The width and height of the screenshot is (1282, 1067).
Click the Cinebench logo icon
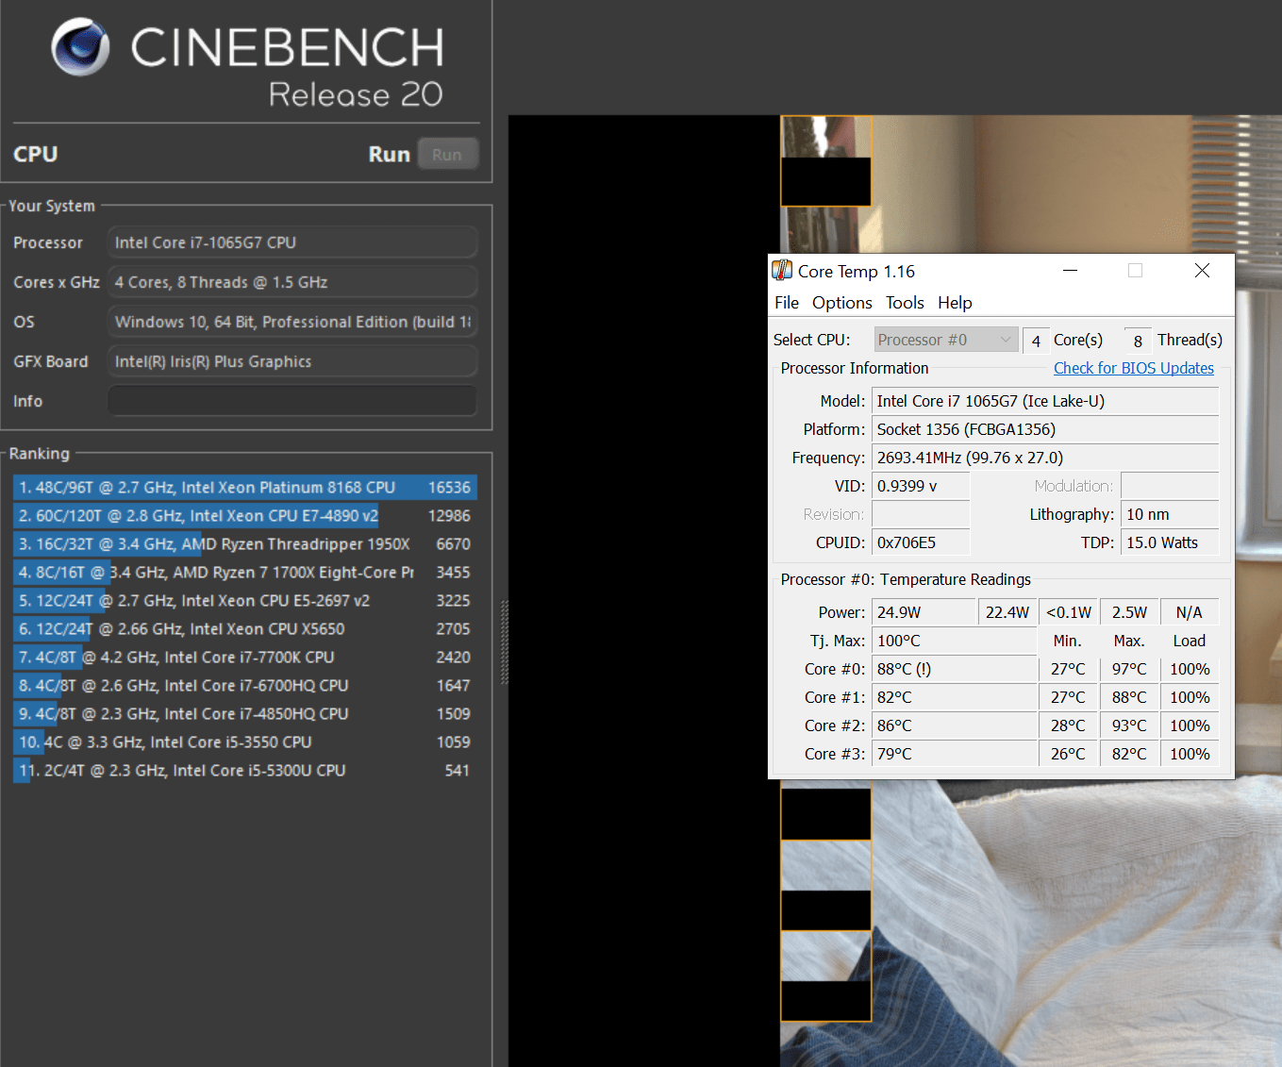[80, 47]
